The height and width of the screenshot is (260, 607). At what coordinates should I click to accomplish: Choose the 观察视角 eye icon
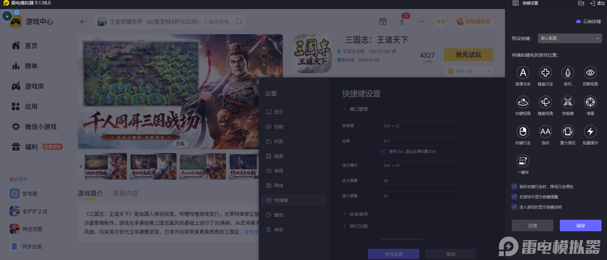[590, 73]
